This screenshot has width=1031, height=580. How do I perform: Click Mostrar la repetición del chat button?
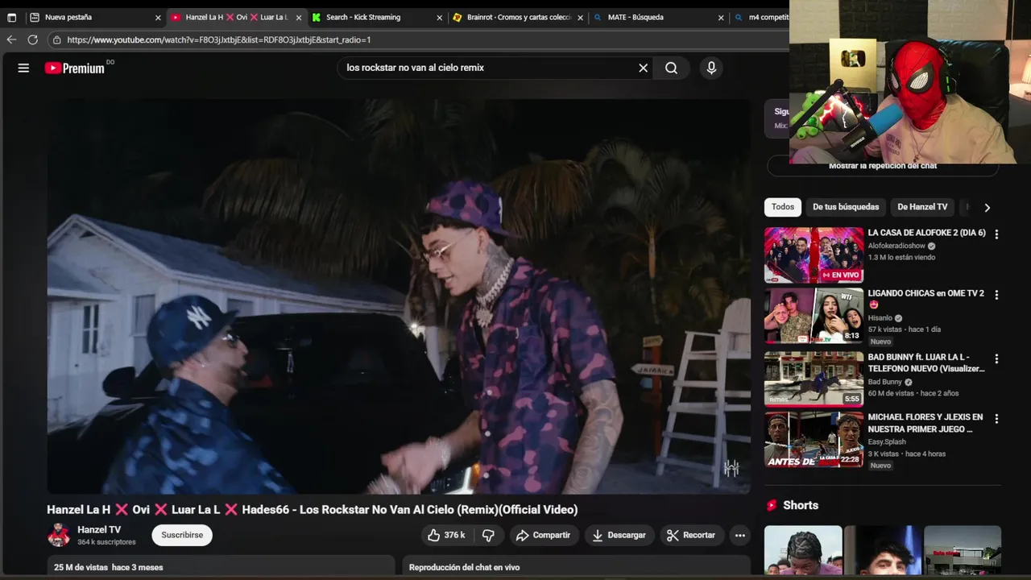tap(883, 166)
